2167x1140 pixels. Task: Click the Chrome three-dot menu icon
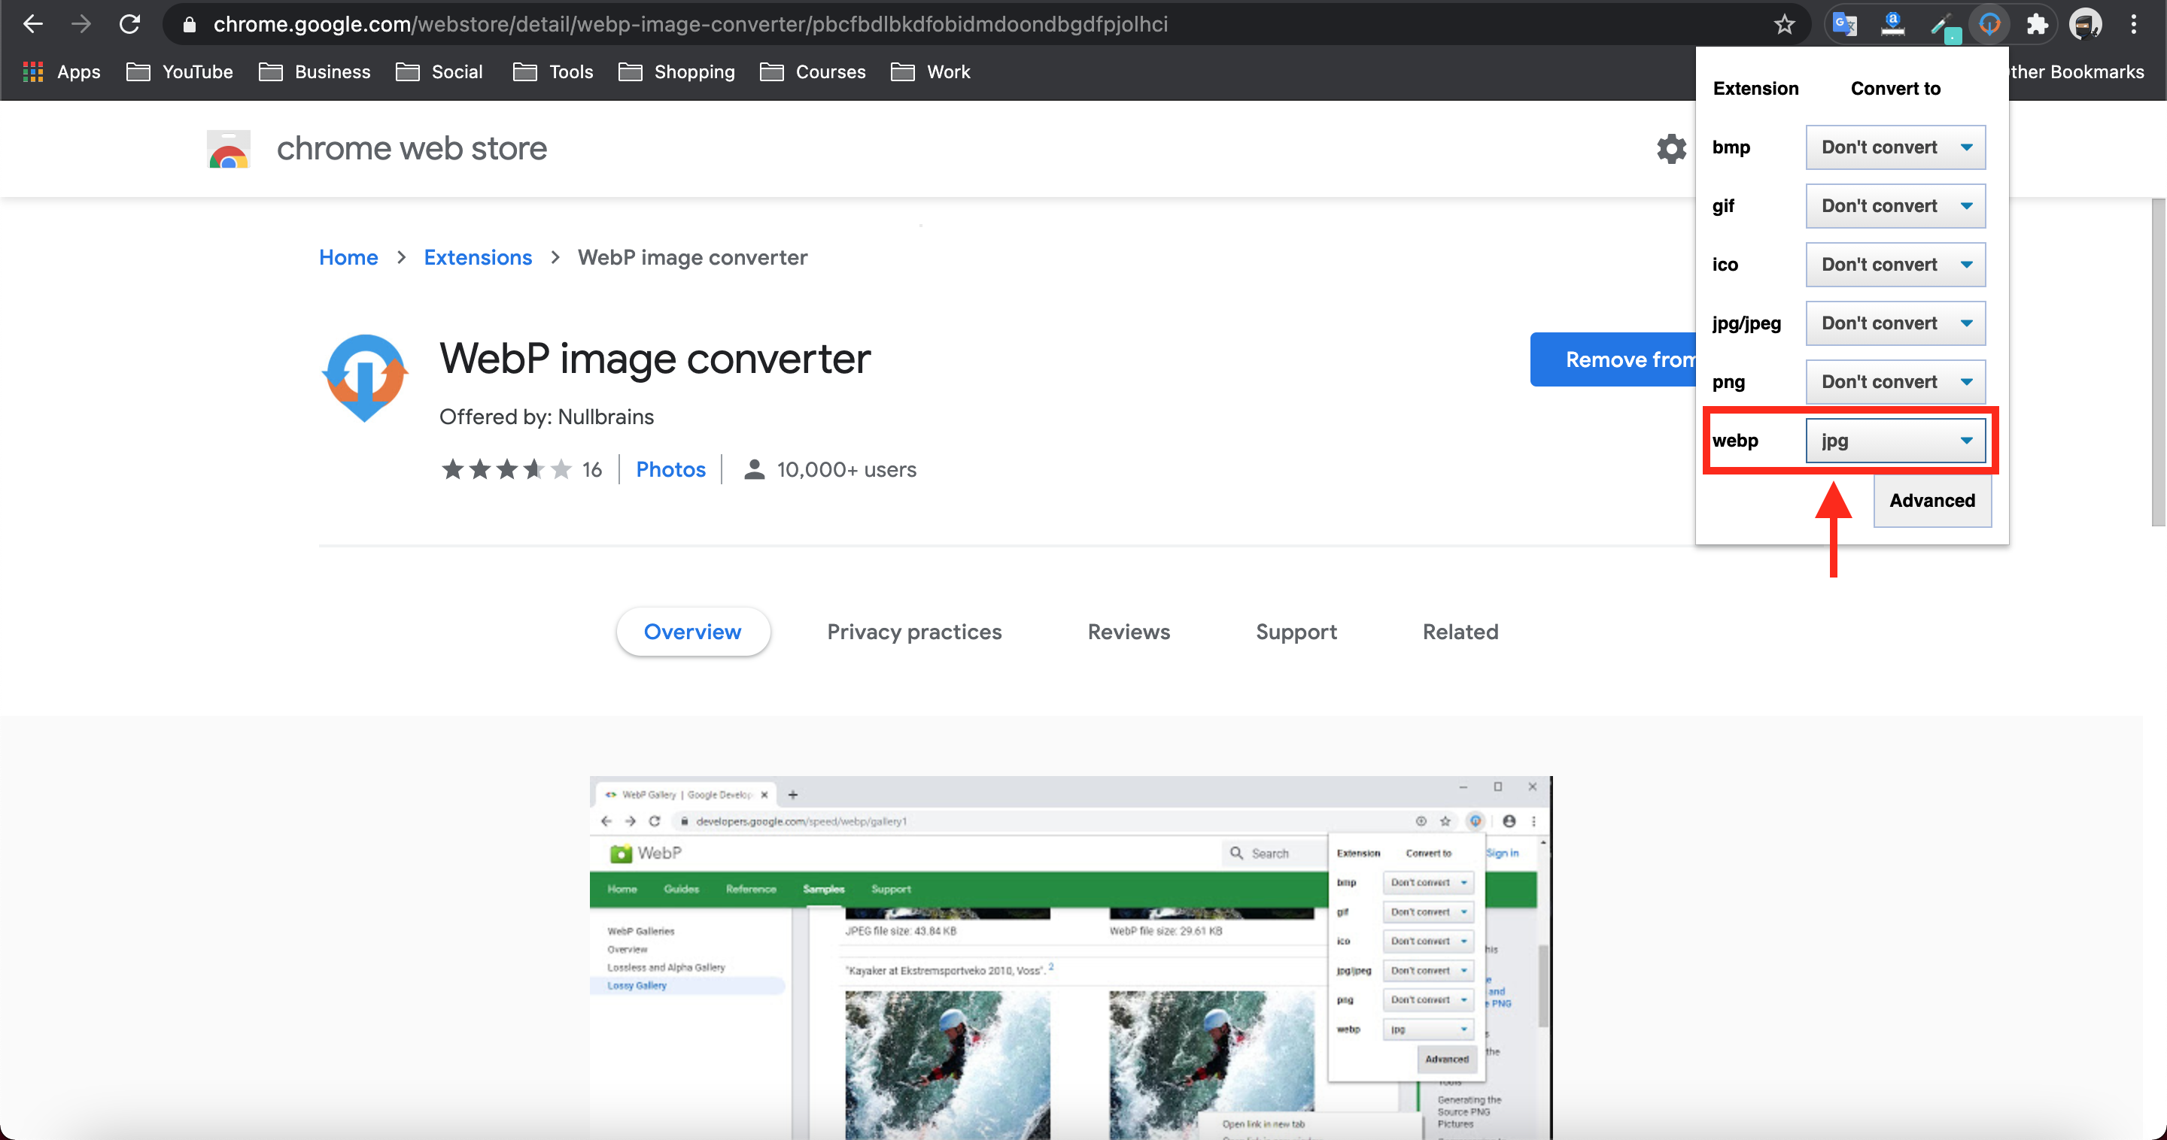[x=2133, y=24]
